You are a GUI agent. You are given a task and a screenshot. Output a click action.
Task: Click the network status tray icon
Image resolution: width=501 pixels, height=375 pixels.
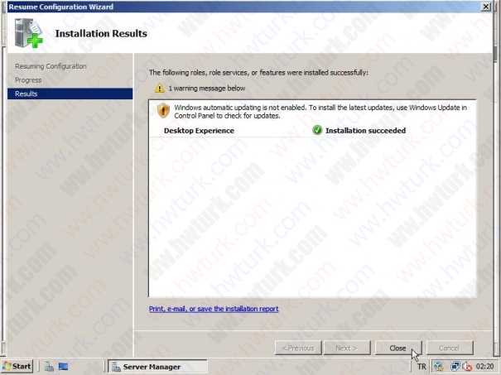(455, 367)
